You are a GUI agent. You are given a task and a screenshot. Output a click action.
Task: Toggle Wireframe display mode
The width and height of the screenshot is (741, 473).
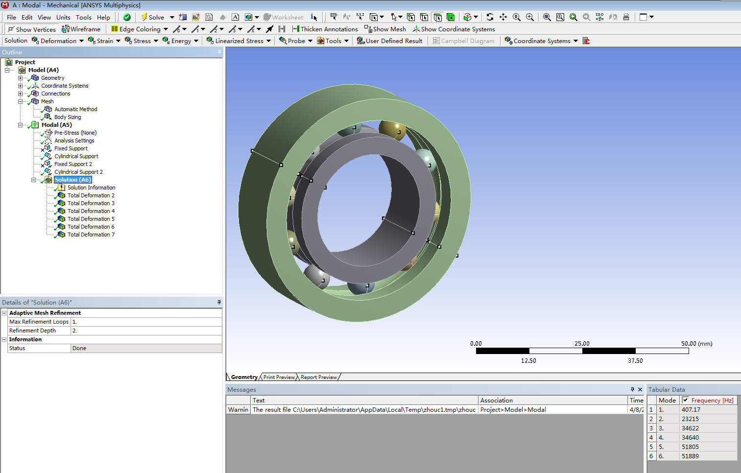pos(81,29)
